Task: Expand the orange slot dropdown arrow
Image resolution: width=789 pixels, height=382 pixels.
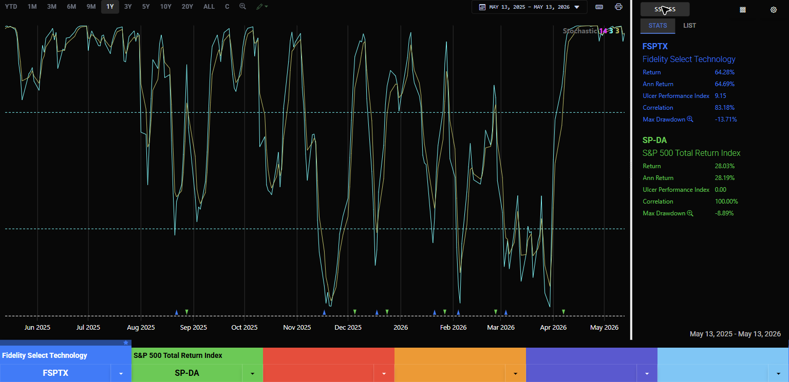Action: pyautogui.click(x=516, y=373)
